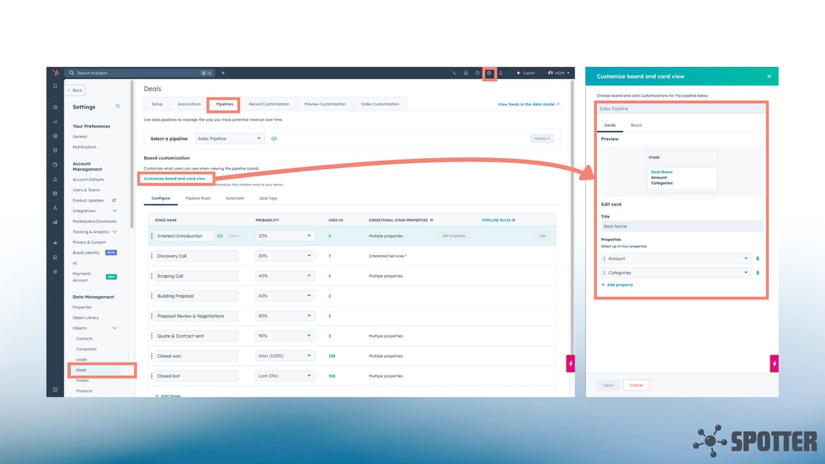Delete the Amount property using trash icon
The image size is (825, 464).
(x=758, y=258)
